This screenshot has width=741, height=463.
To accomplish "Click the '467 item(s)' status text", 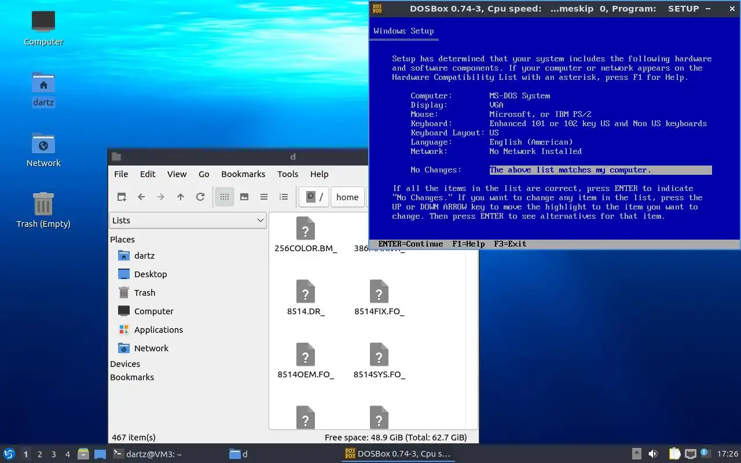I will coord(134,438).
